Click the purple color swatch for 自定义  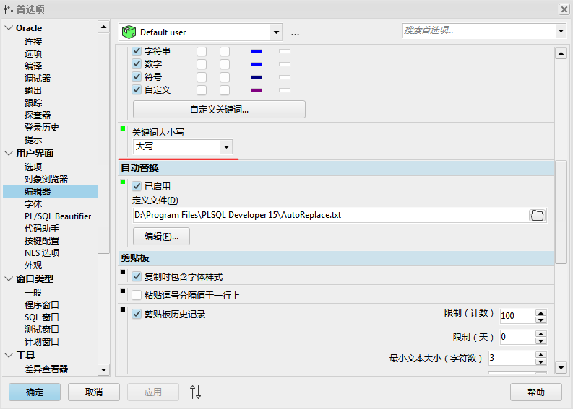[x=257, y=90]
